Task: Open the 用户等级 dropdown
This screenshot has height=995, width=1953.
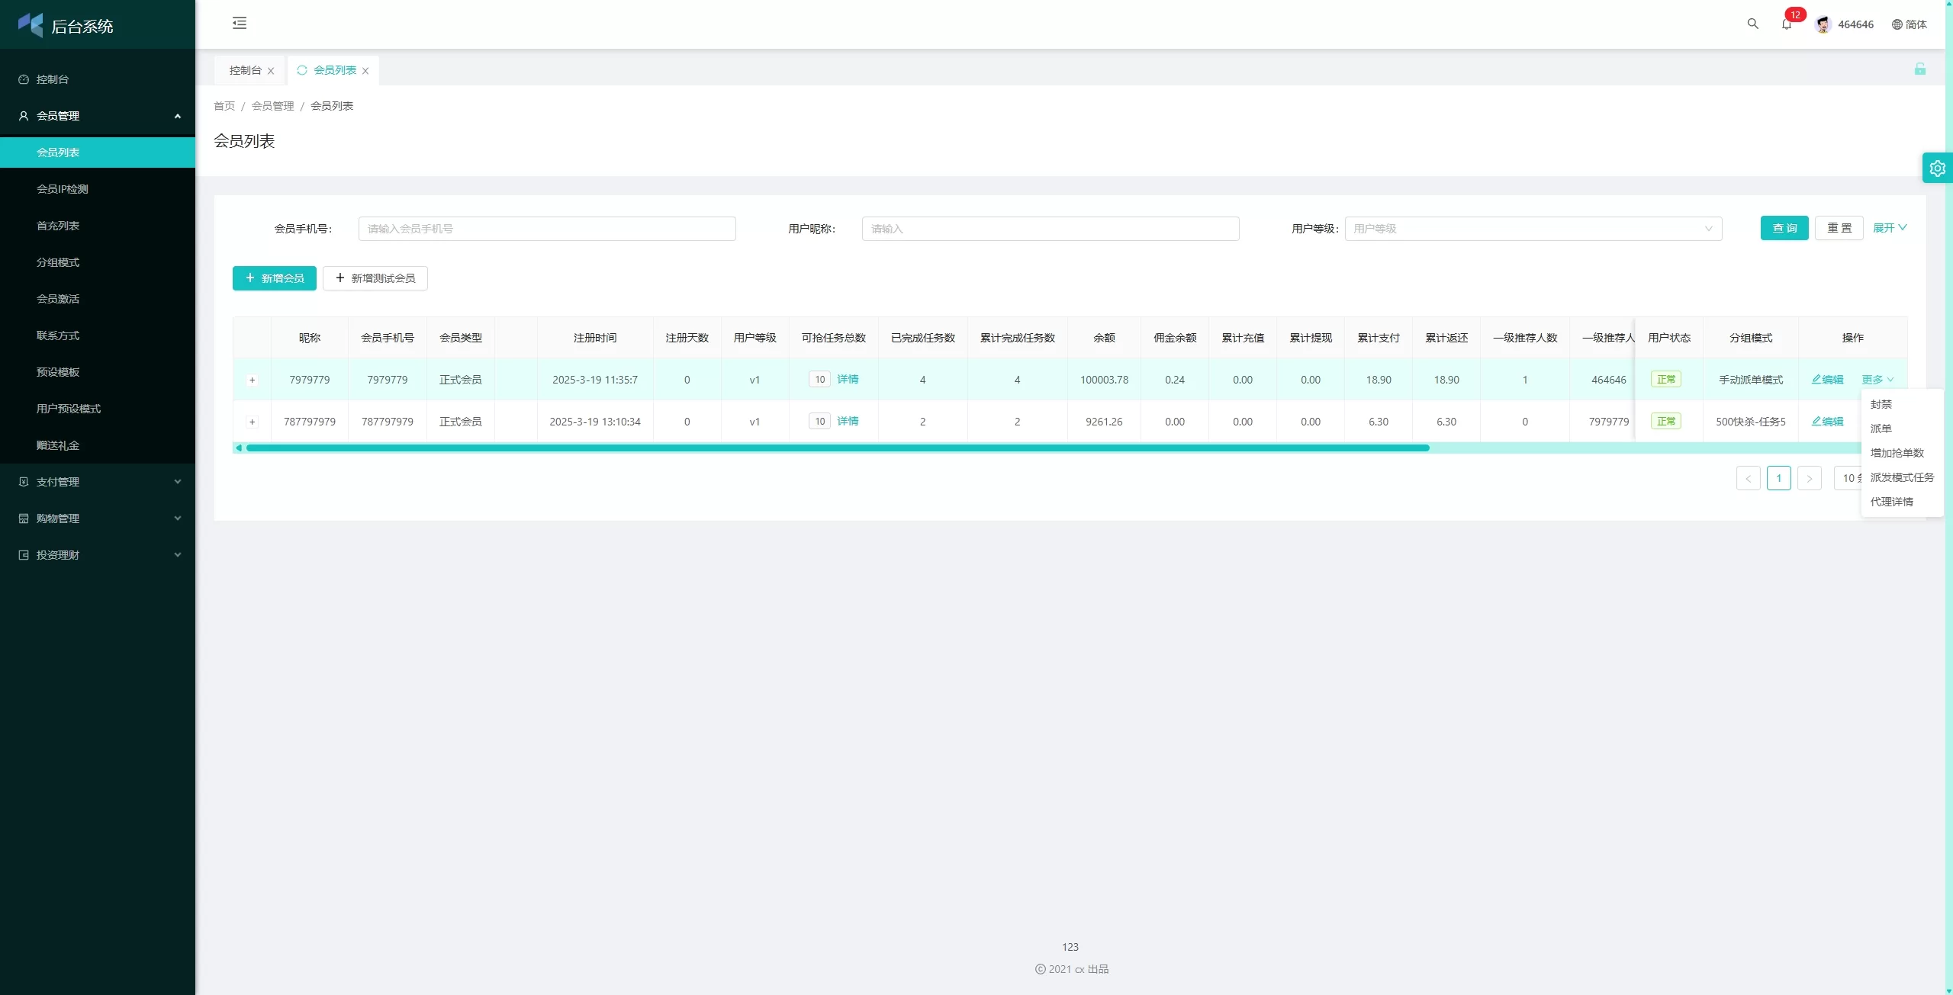Action: (x=1532, y=229)
